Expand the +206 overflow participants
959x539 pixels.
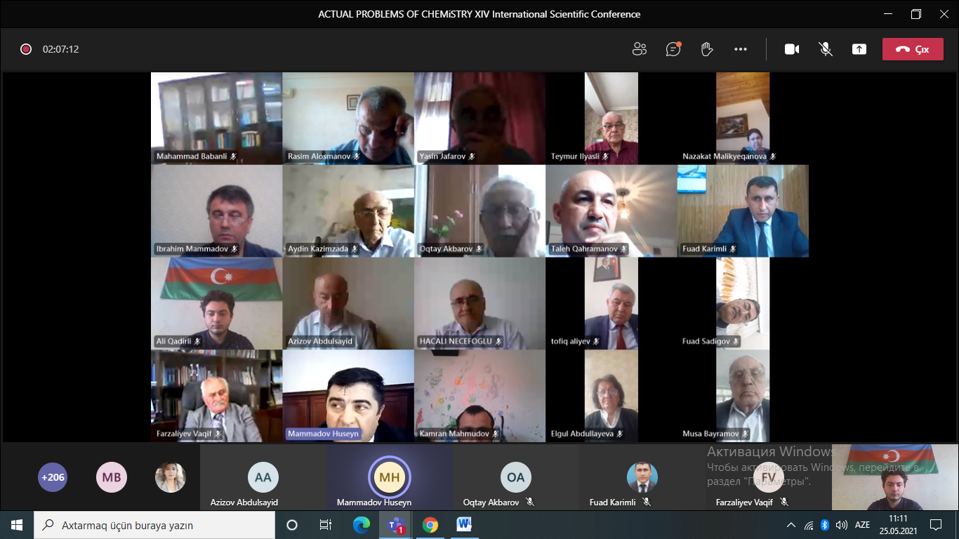point(53,477)
